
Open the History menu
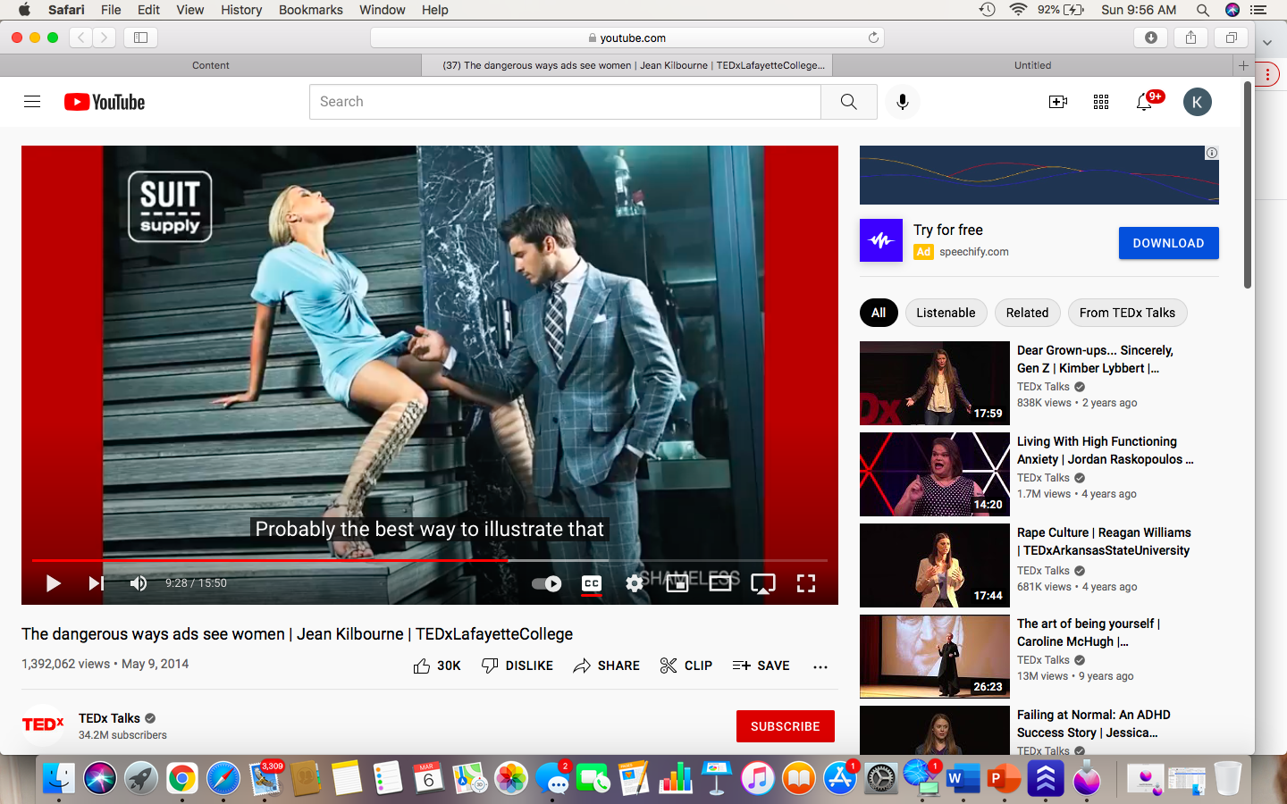click(x=241, y=10)
